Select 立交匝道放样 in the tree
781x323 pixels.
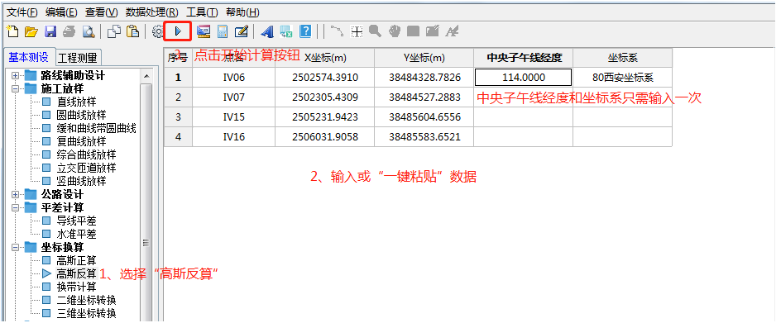click(x=86, y=168)
